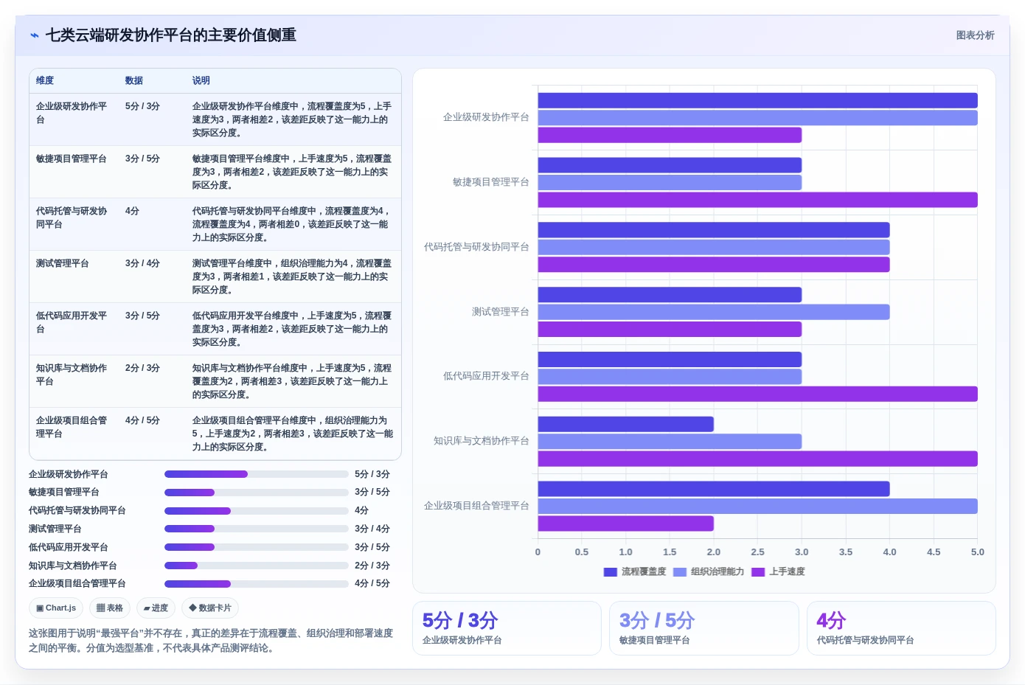The image size is (1025, 685).
Task: Select the 数据卡片 tag chip
Action: point(210,608)
